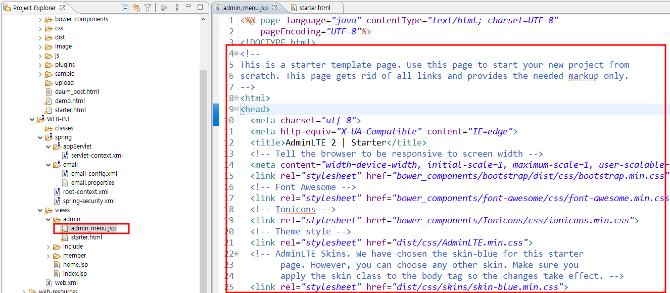Screen dimensions: 670x293
Task: Click the email-config.xml Spring file icon
Action: tap(66, 173)
